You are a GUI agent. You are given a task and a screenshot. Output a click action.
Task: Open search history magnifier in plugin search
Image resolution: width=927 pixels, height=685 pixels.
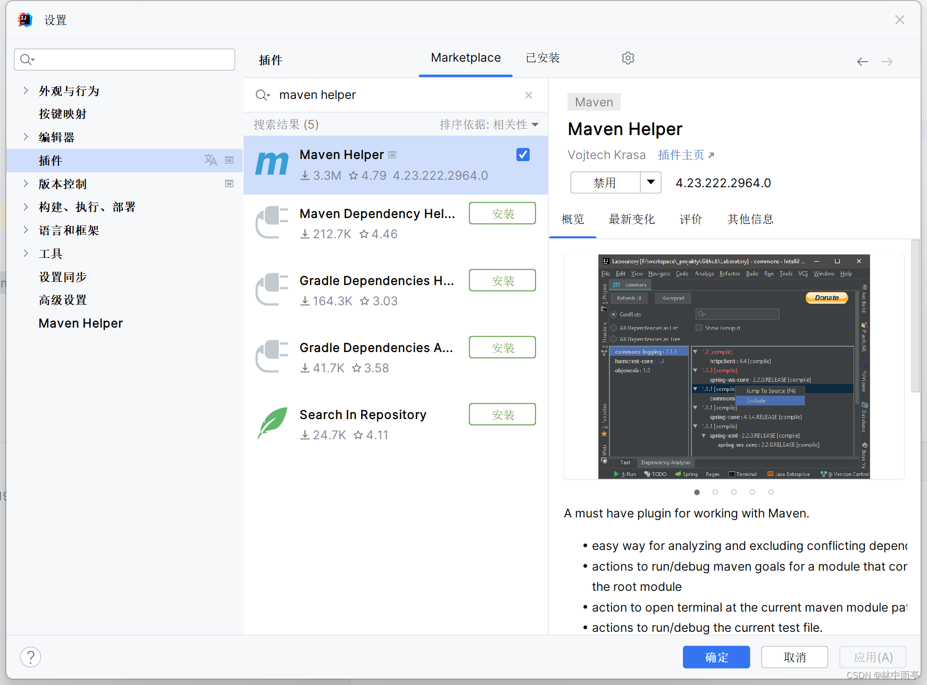[x=263, y=95]
